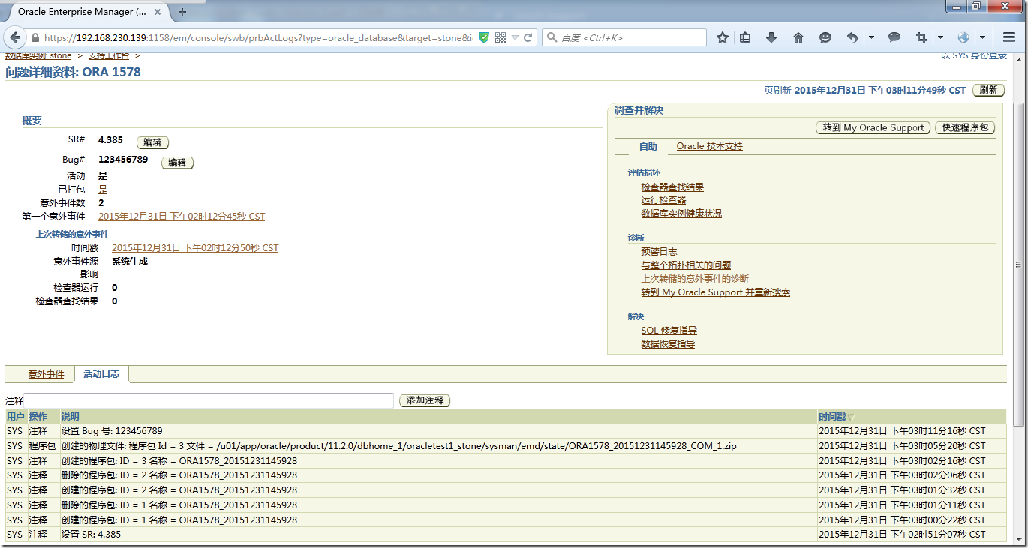The image size is (1028, 548).
Task: Click the 刷新 refresh button
Action: (x=989, y=90)
